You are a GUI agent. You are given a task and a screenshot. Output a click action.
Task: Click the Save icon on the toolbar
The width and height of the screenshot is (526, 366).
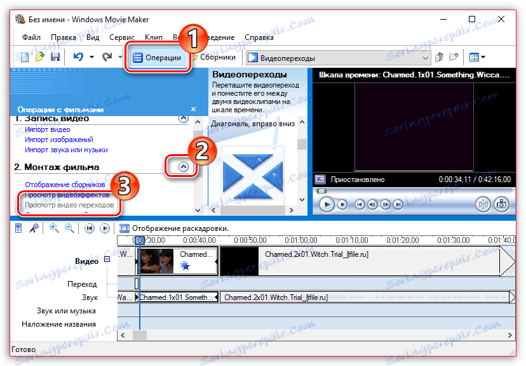(56, 57)
